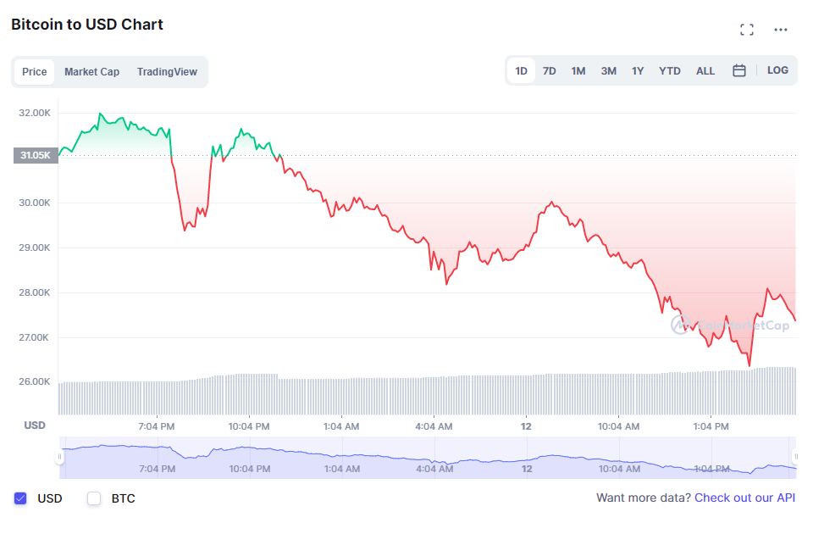Open the more options ellipsis menu

(x=782, y=29)
